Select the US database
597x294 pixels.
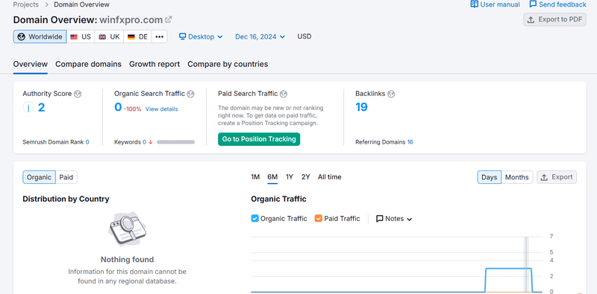81,37
